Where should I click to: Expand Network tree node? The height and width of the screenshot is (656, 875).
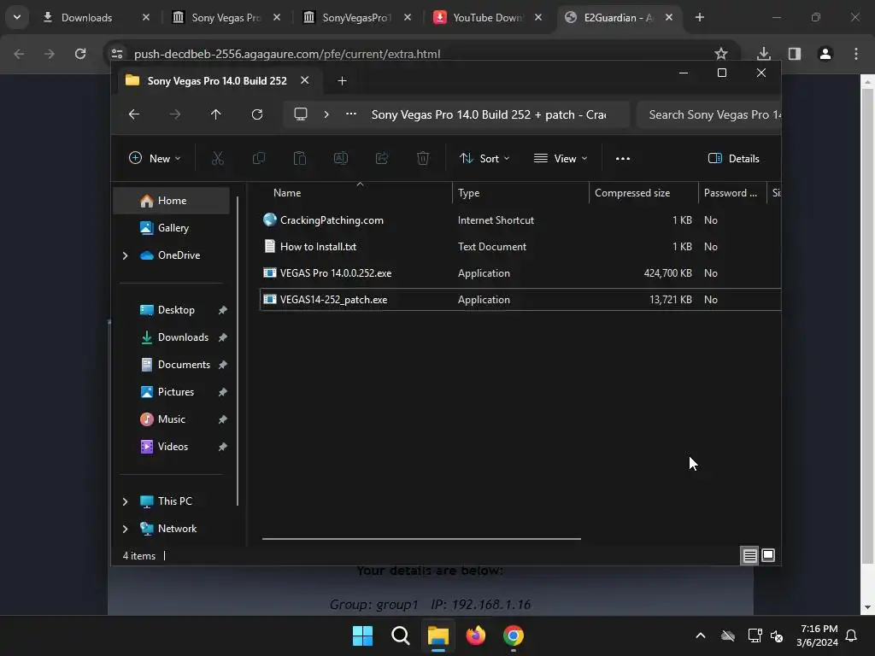(x=125, y=529)
